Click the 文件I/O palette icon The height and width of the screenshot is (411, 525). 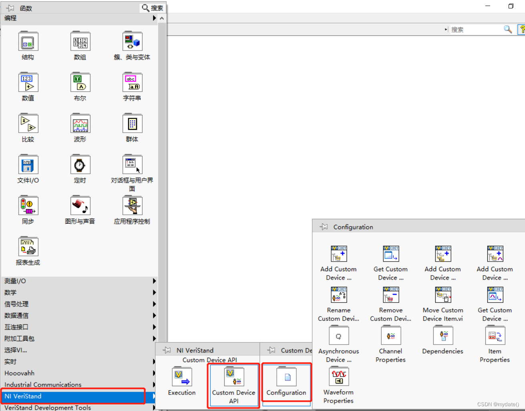(x=28, y=165)
